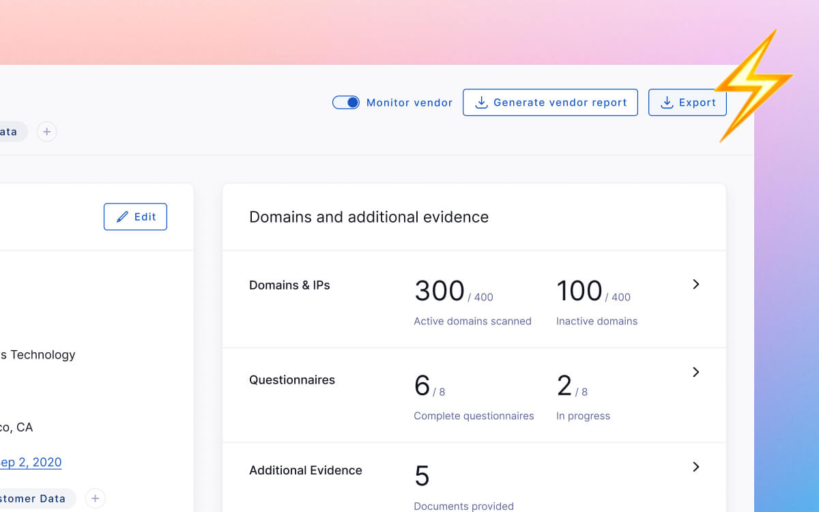The width and height of the screenshot is (819, 512).
Task: Click Complete questionnaires text
Action: (474, 416)
